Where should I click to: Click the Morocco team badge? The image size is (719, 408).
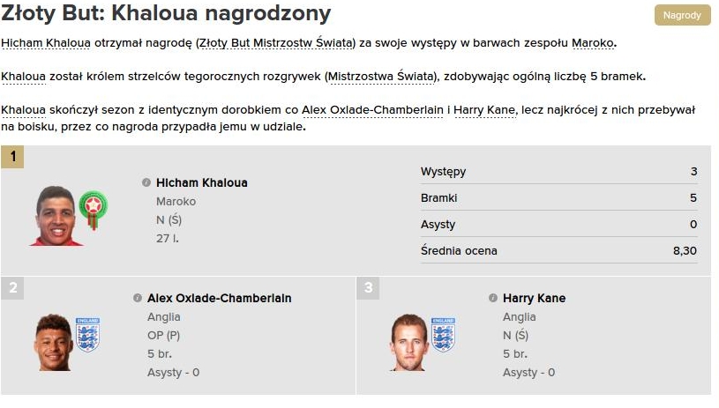click(x=92, y=207)
